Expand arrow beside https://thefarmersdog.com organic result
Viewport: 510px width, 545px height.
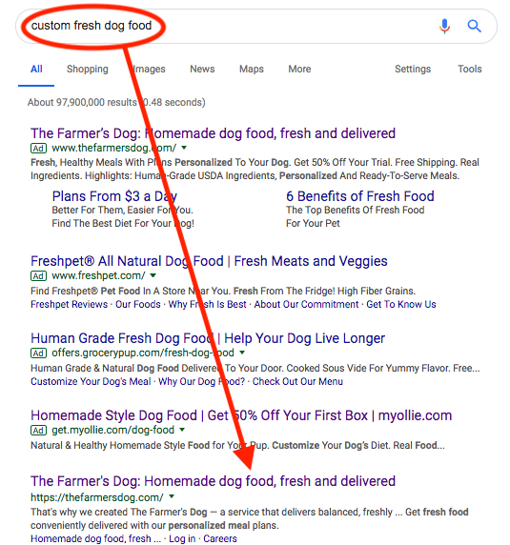point(172,497)
